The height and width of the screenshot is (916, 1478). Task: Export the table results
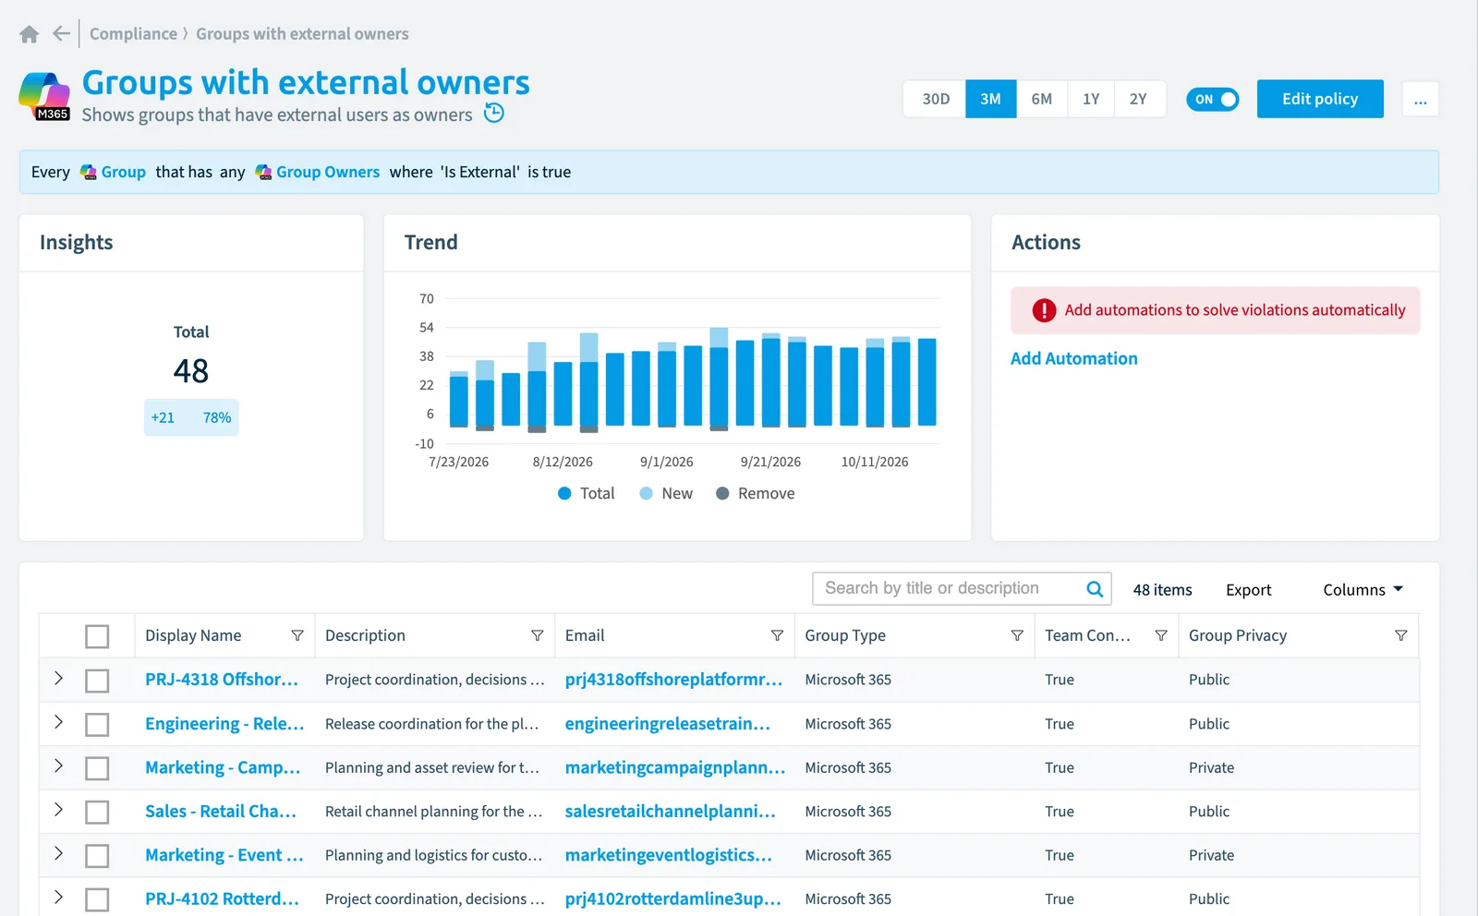point(1248,590)
